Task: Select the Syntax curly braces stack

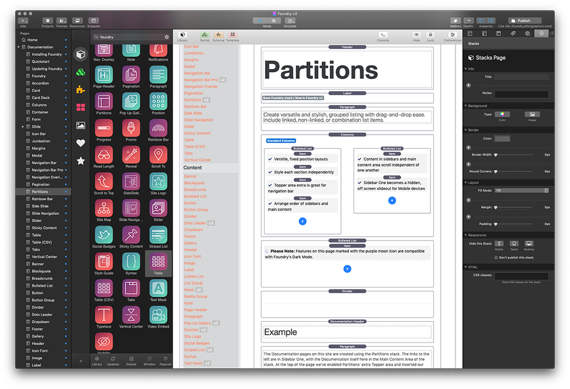Action: click(131, 261)
